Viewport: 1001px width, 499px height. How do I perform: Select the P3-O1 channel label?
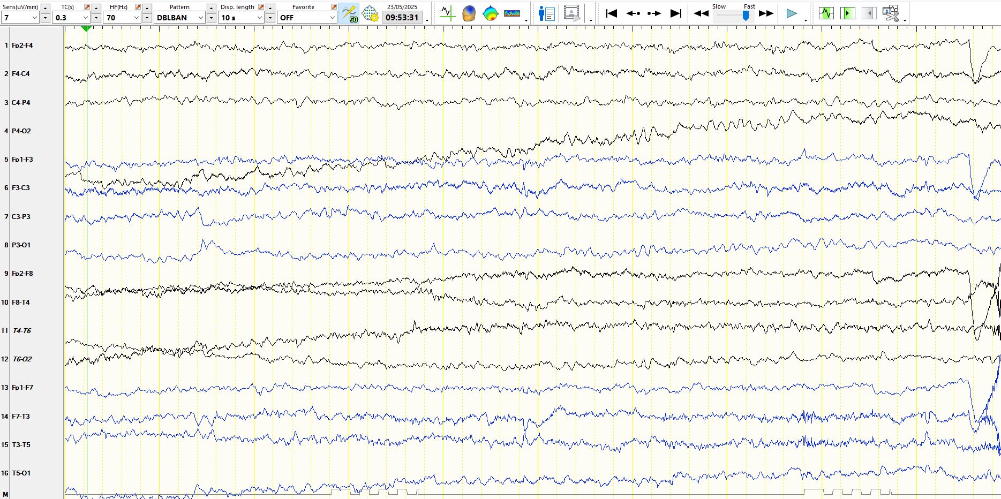pos(21,245)
